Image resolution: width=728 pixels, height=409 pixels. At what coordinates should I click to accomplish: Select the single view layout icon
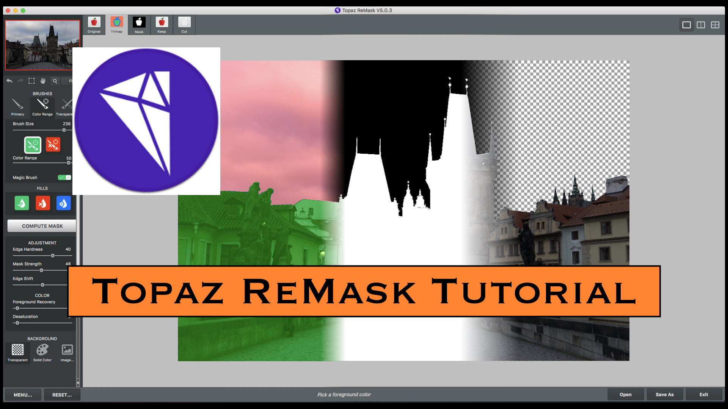point(687,25)
